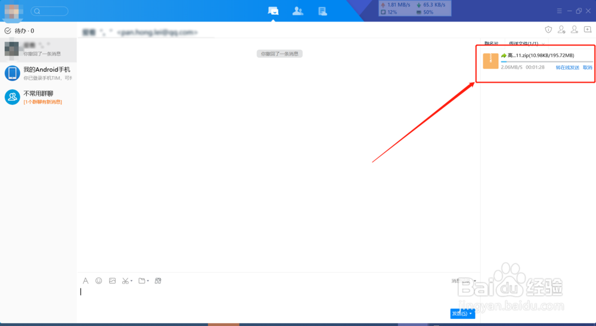596x326 pixels.
Task: Click the send file folder icon
Action: click(142, 281)
